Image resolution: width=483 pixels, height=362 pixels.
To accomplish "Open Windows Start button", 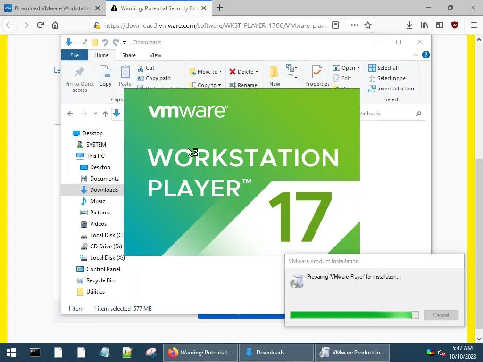I will point(11,353).
